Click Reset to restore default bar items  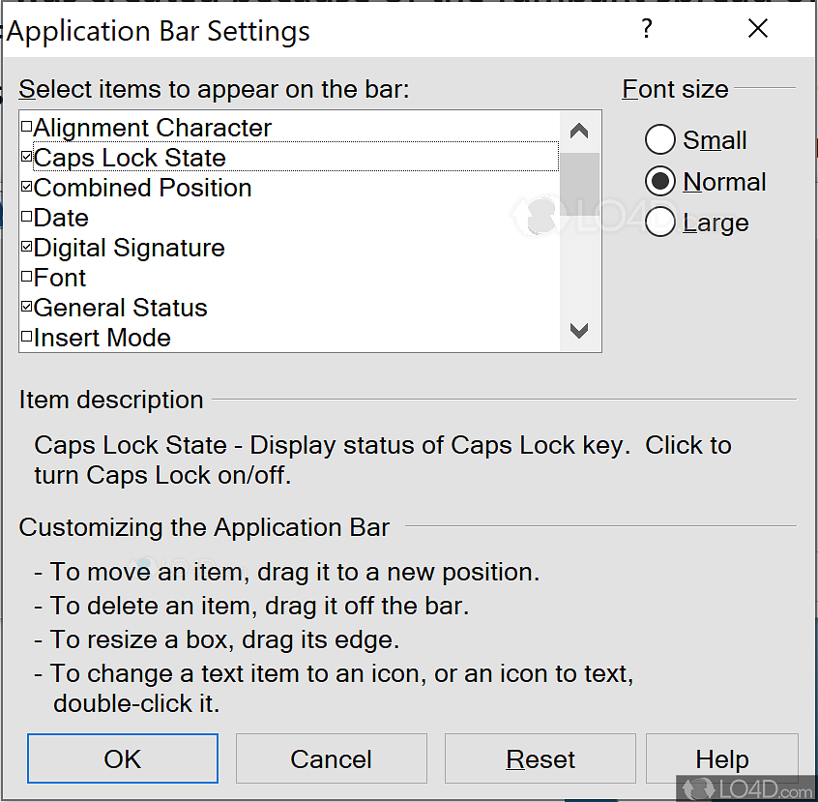coord(540,759)
